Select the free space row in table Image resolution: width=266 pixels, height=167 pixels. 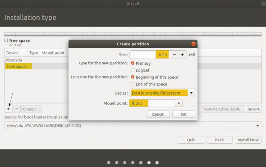tap(133, 66)
